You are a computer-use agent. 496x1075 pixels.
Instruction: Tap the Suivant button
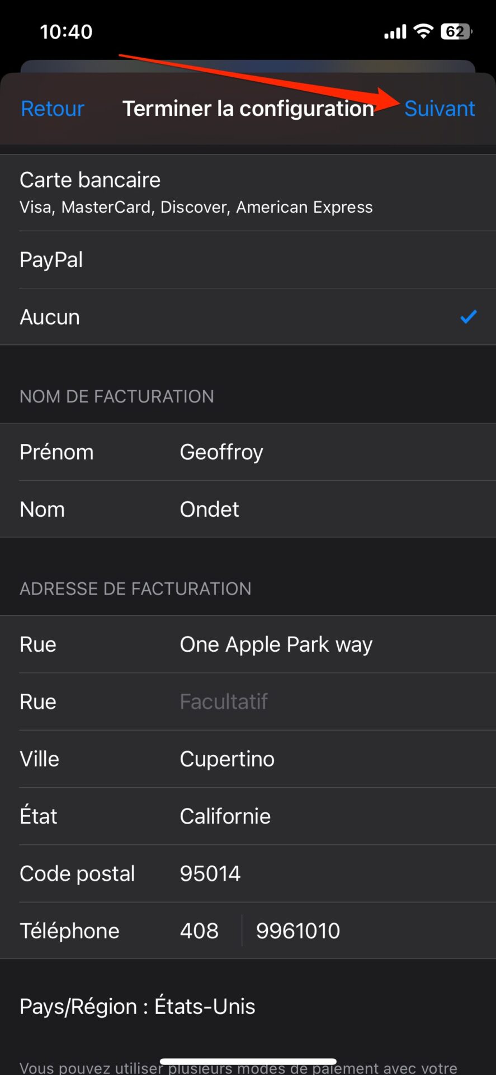point(439,109)
